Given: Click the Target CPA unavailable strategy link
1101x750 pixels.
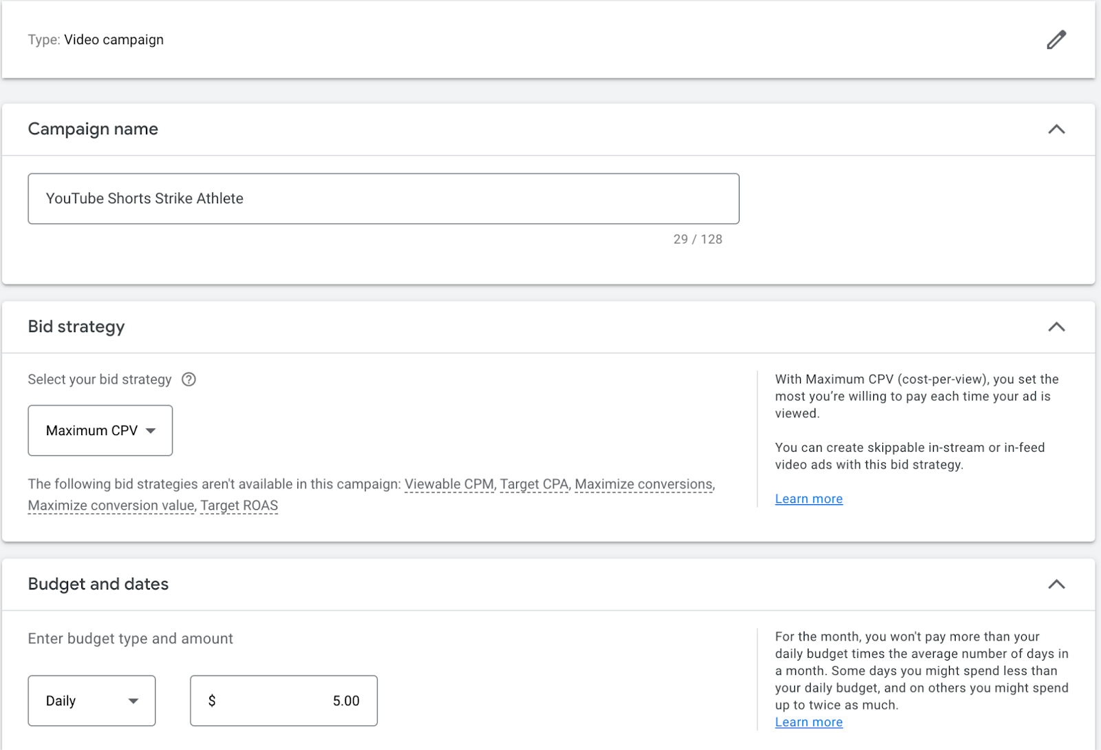Looking at the screenshot, I should (x=534, y=484).
